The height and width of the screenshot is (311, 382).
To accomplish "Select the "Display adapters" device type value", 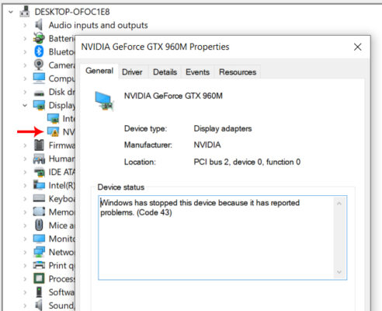I will (x=223, y=129).
